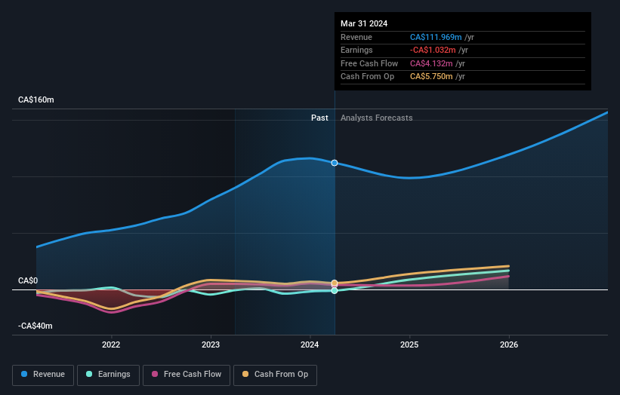620x395 pixels.
Task: Click the -CA$40m y-axis label
Action: [35, 326]
